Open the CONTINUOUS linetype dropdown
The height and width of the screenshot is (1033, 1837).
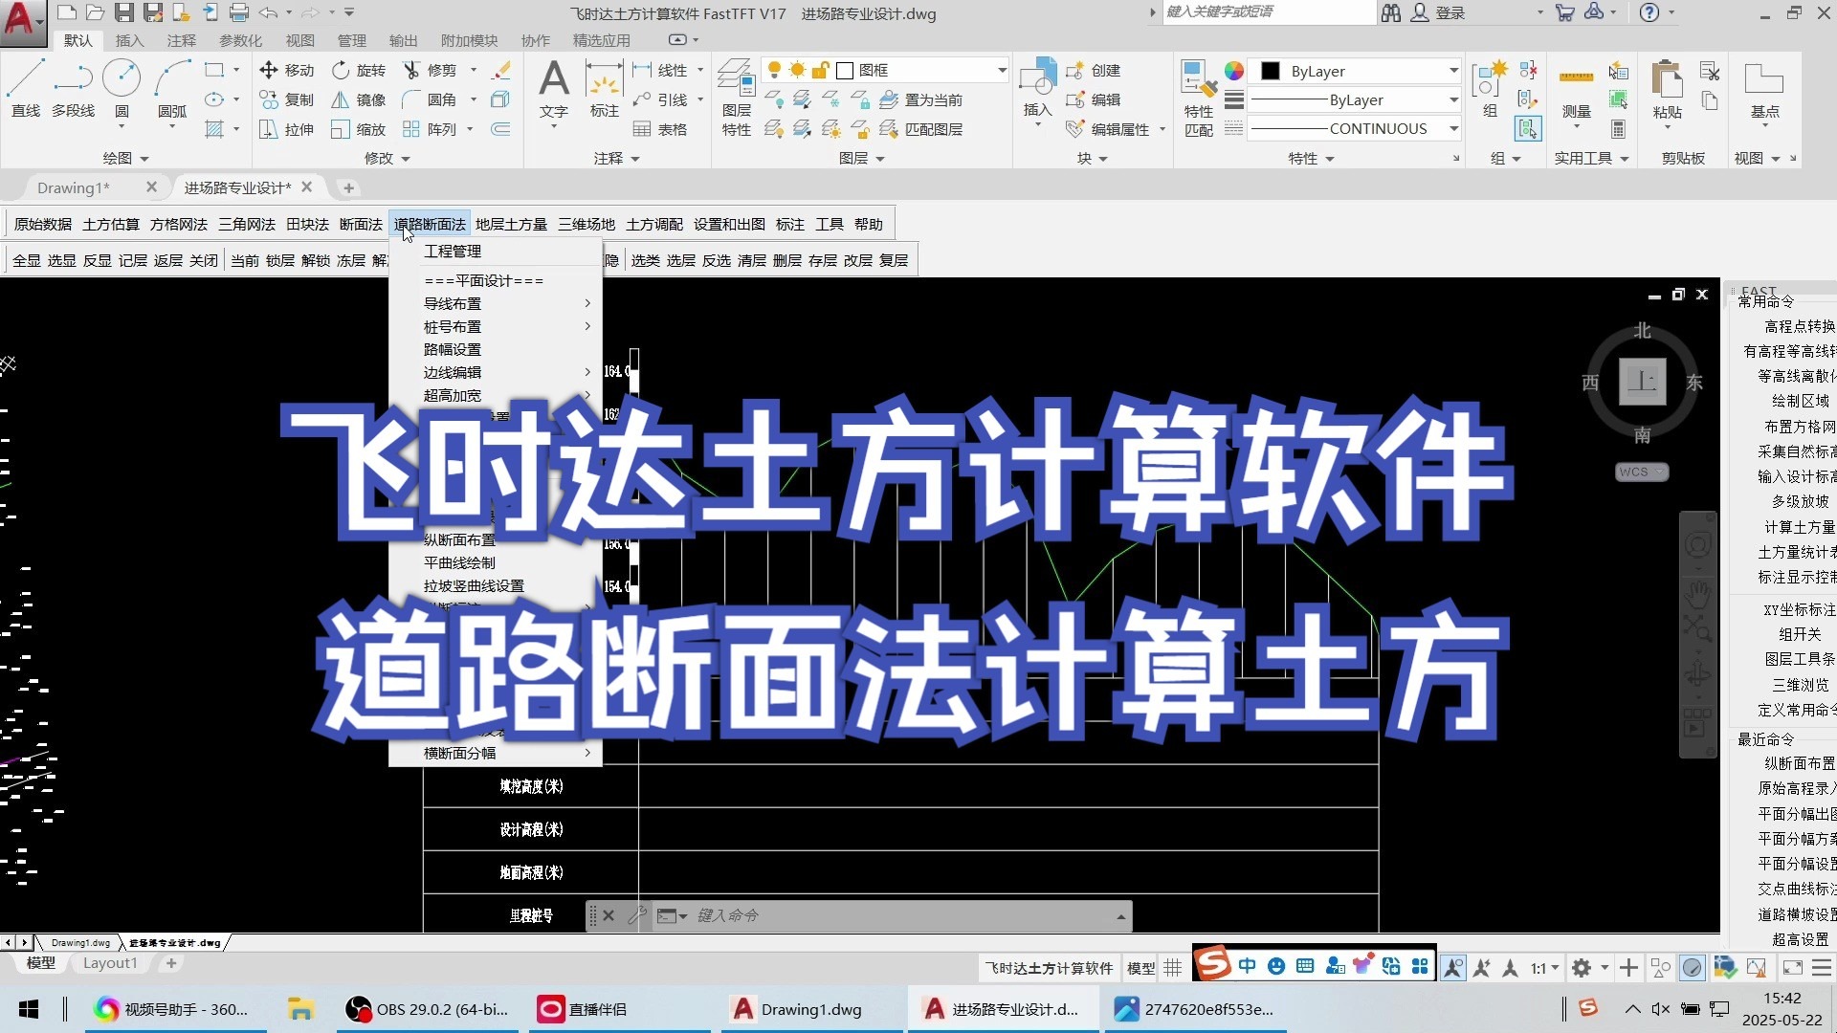pyautogui.click(x=1453, y=128)
